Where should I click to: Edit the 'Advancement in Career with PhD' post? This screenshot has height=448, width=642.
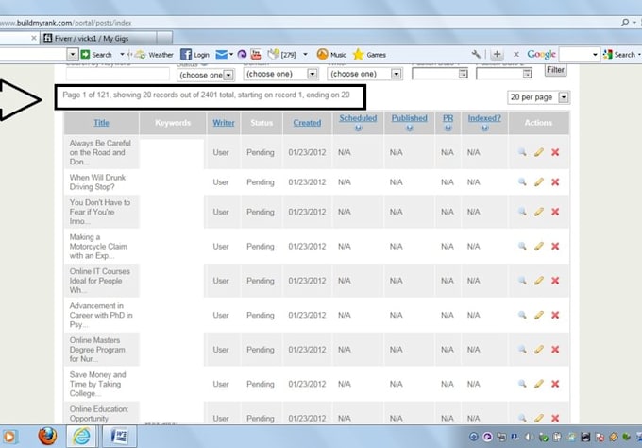(x=539, y=315)
